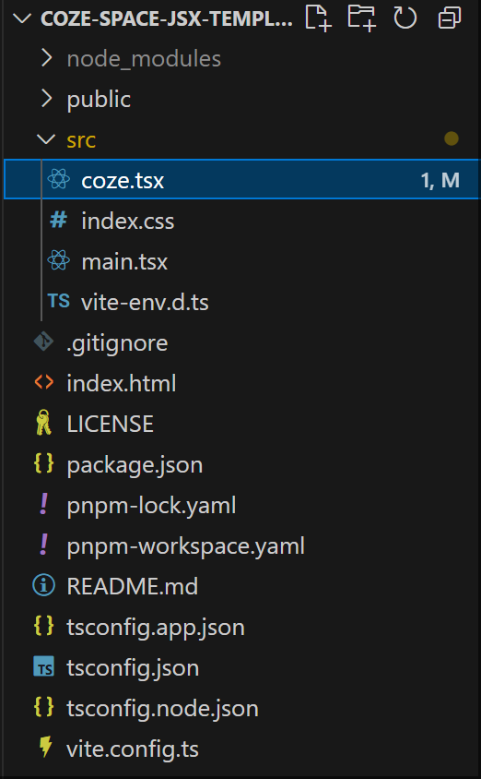Click the React icon beside main.tsx

click(59, 260)
